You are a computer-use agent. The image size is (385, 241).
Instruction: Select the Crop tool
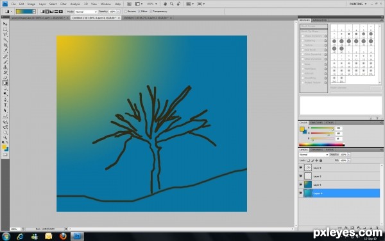[5, 45]
